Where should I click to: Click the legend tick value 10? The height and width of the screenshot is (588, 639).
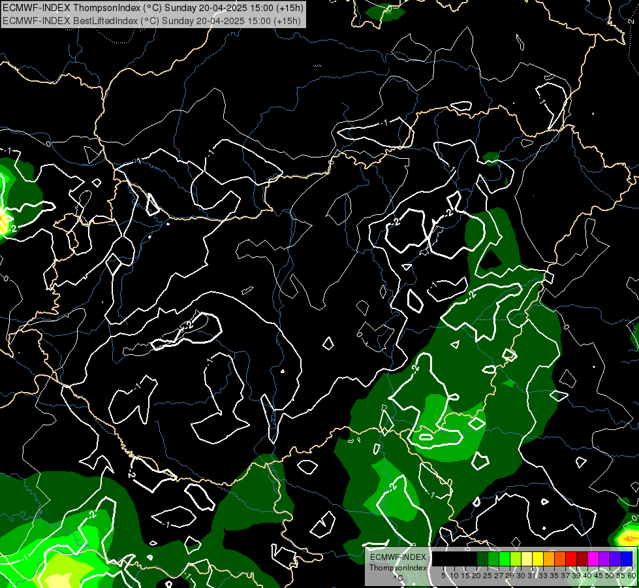[454, 576]
